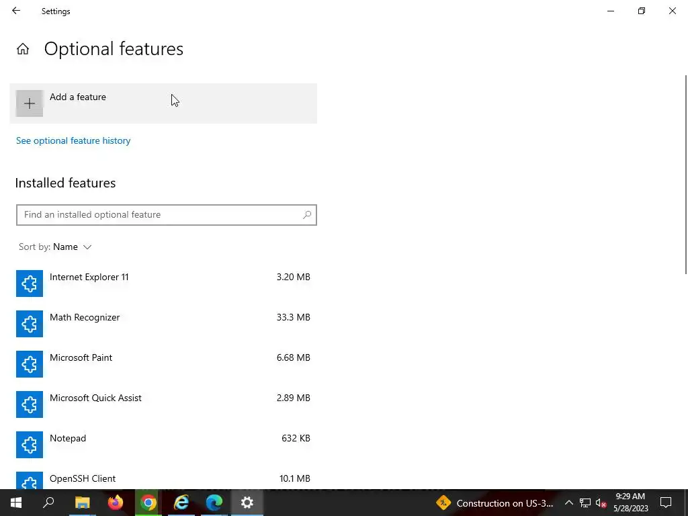Select the Math Recognizer row
This screenshot has height=516, width=688.
click(163, 324)
